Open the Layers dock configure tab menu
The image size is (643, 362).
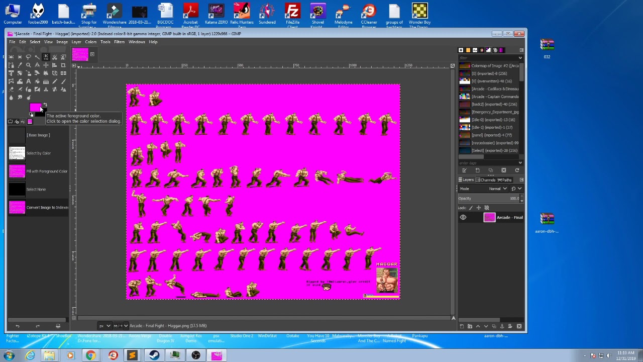(521, 179)
